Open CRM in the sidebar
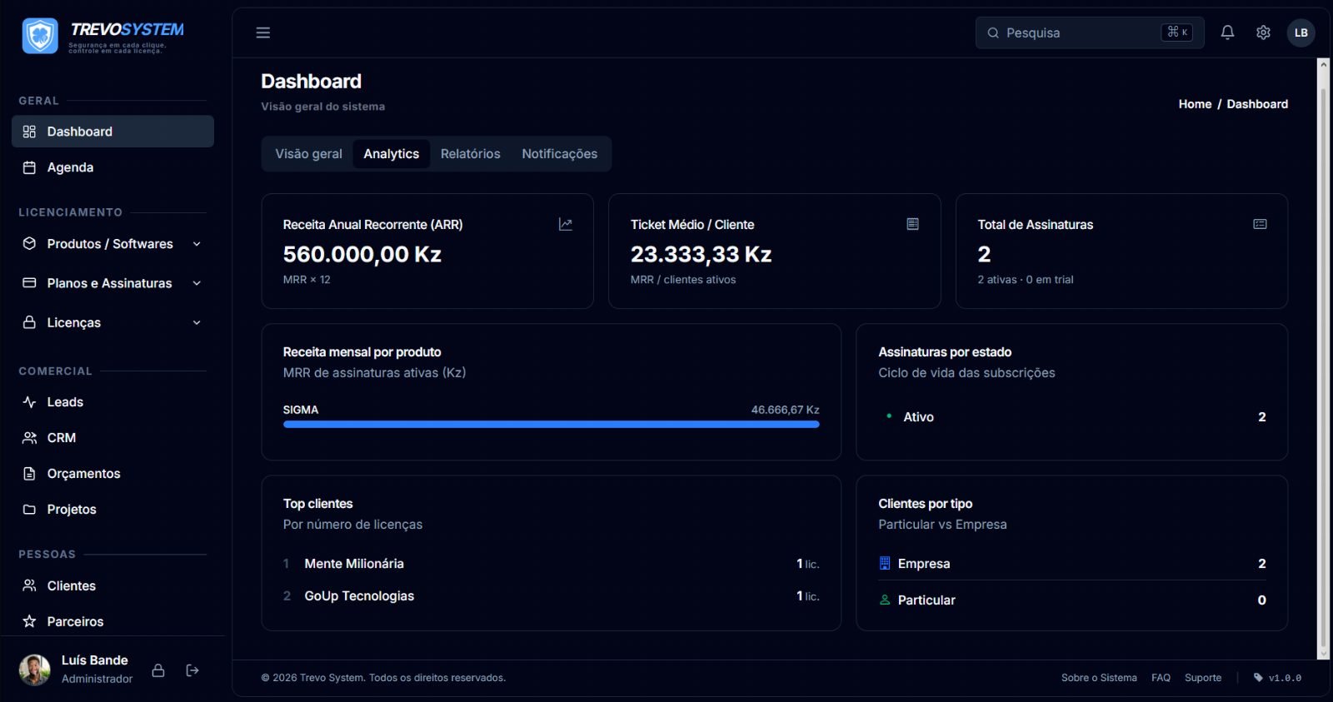This screenshot has height=702, width=1333. click(113, 438)
